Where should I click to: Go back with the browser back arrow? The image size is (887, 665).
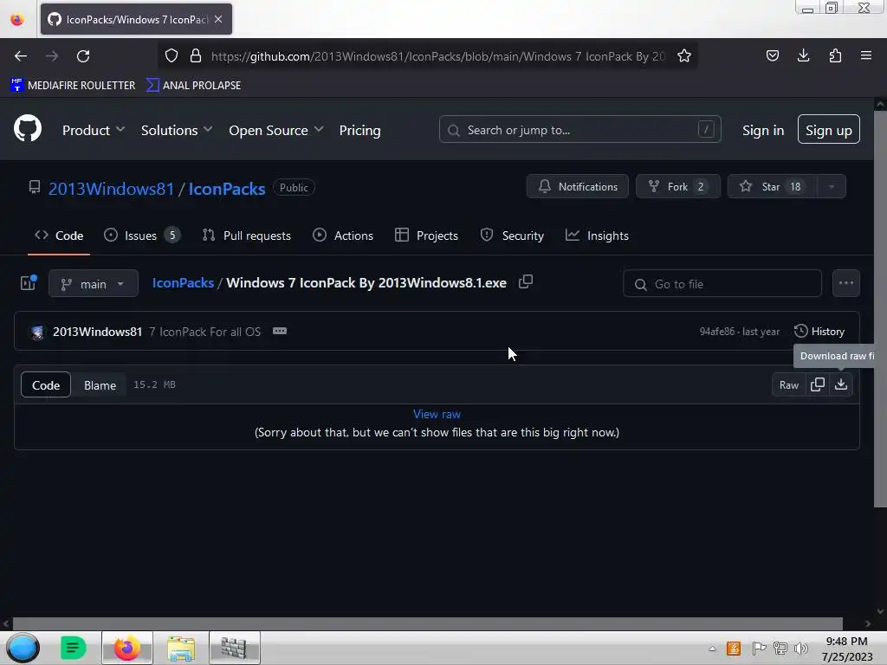[21, 56]
